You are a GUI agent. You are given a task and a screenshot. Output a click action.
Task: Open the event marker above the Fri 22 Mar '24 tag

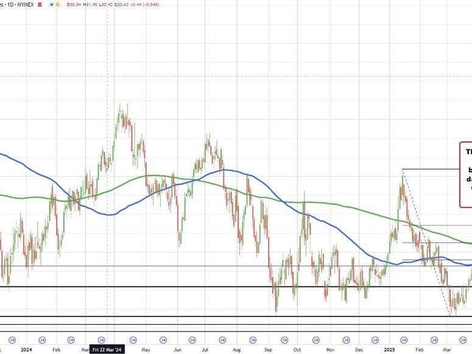pyautogui.click(x=102, y=340)
